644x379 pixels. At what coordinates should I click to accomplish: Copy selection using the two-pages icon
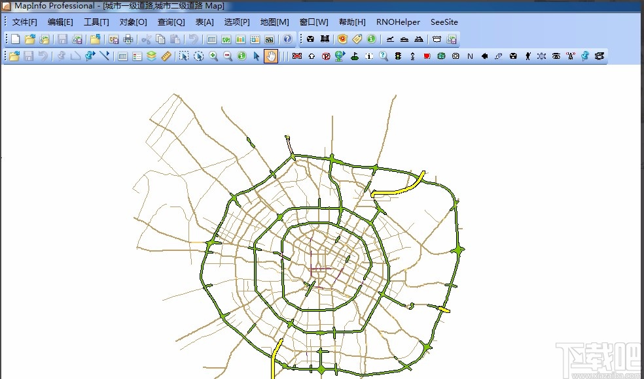tap(160, 39)
